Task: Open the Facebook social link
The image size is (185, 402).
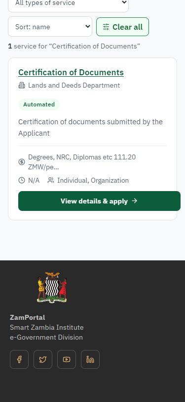Action: click(x=19, y=359)
